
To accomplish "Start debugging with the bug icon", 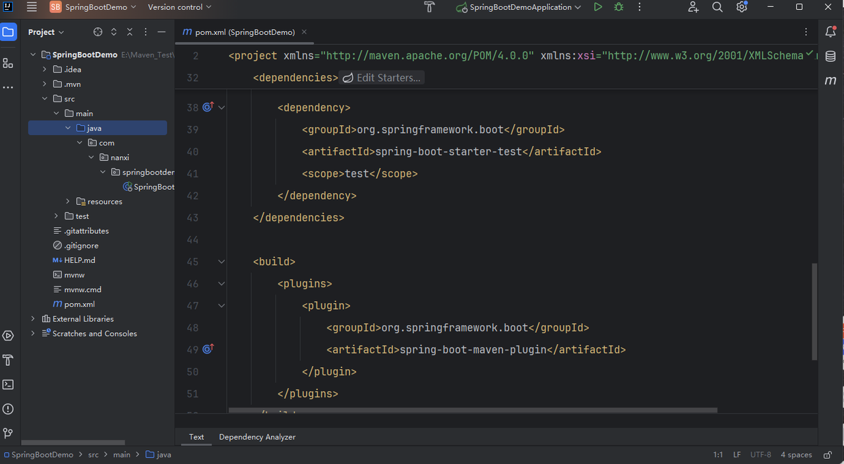I will click(618, 7).
